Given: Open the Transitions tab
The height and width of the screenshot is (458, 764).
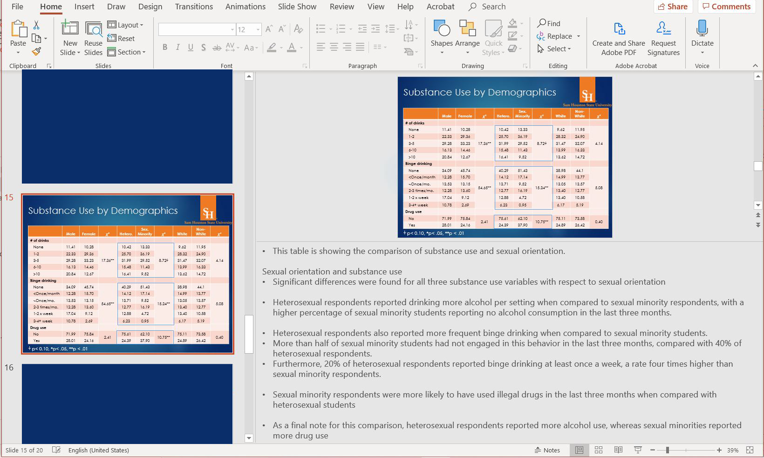Looking at the screenshot, I should (x=194, y=7).
